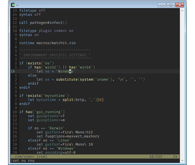Screen dimensions: 195x165
Task: Minimize the terminal window
Action: (162, 5)
